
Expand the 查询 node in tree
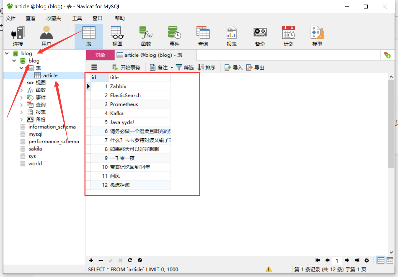pyautogui.click(x=21, y=105)
